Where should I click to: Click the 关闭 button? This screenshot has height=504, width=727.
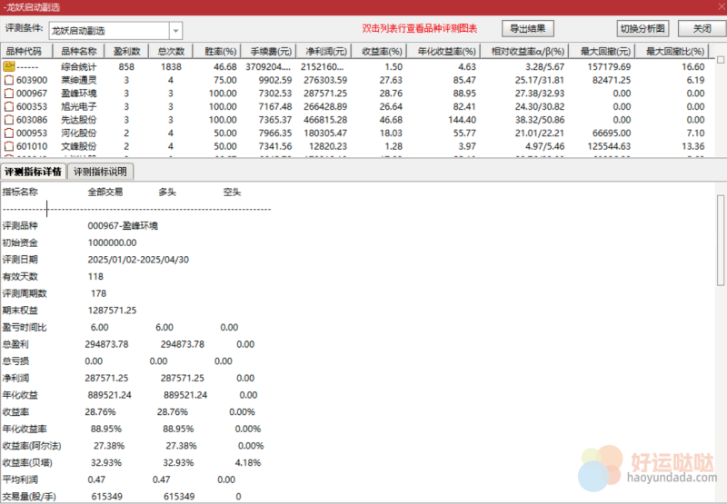pyautogui.click(x=702, y=29)
